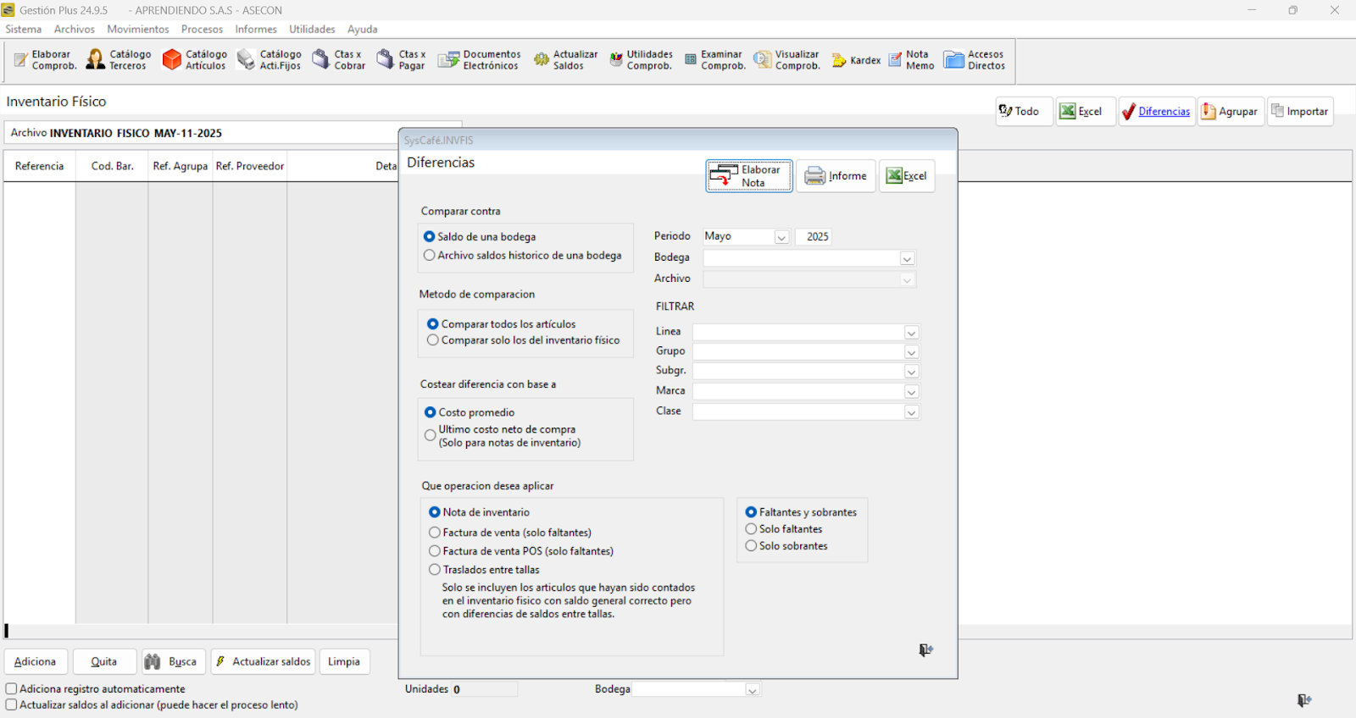
Task: Click the exit door icon in the Diferencias dialog
Action: 925,650
